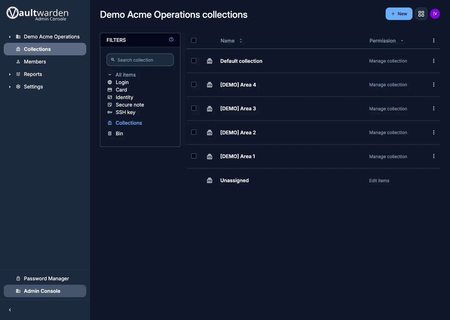Open the Unassigned collection
Viewport: 450px width, 320px height.
234,180
